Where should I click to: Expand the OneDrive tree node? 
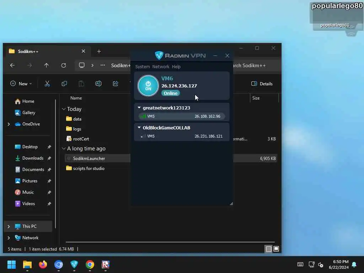tap(9, 124)
